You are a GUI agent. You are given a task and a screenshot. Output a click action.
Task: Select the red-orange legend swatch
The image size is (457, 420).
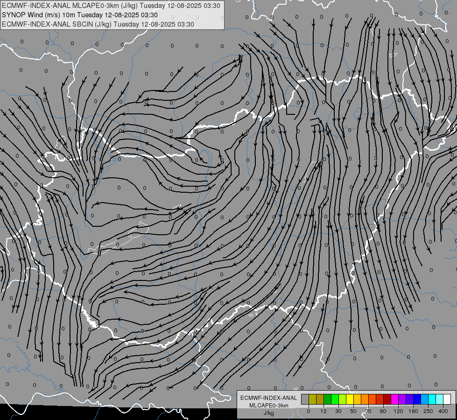click(x=372, y=399)
